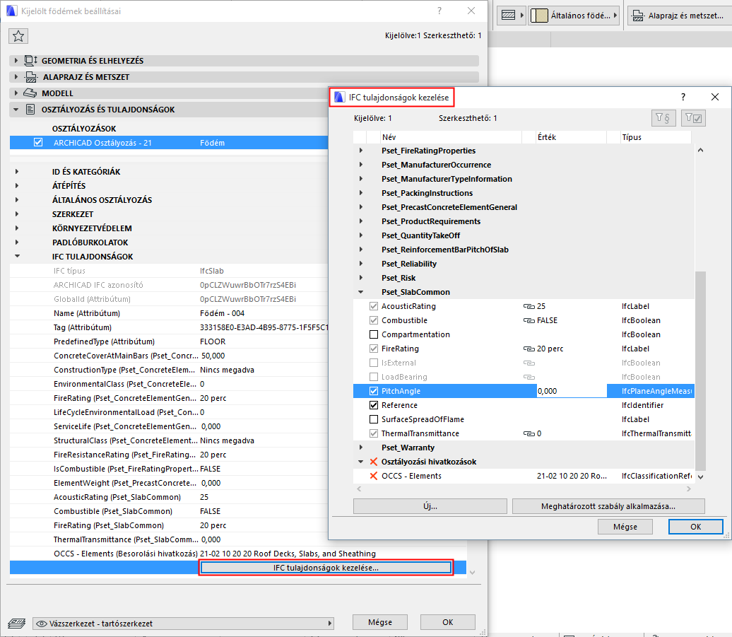732x637 pixels.
Task: Expand the Környezetvédelem group
Action: point(17,228)
